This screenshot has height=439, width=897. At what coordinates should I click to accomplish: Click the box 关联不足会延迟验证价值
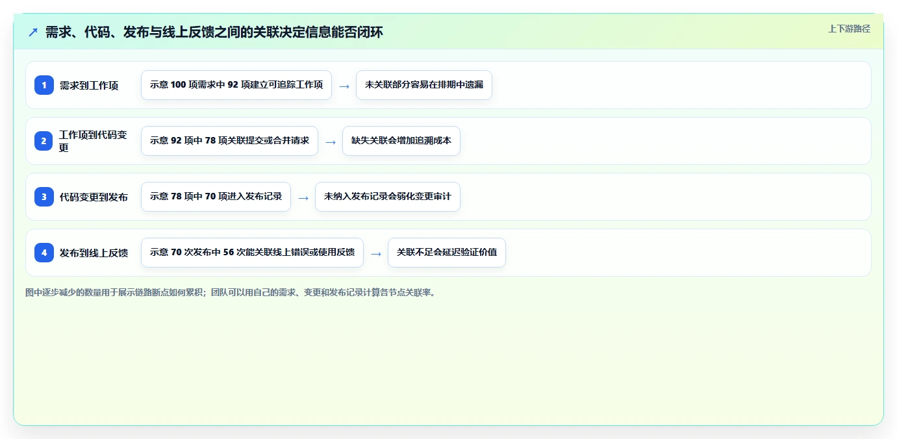[x=447, y=253]
